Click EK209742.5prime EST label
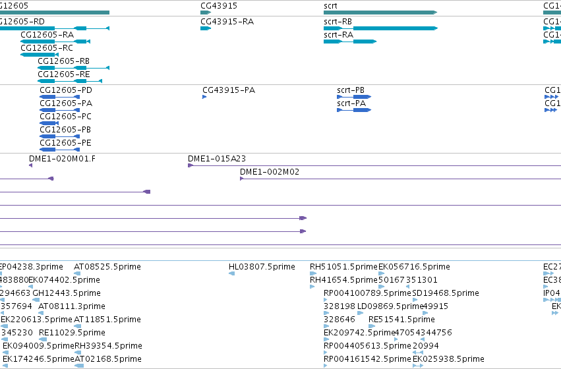Viewport: 561px width, 369px height. point(359,333)
